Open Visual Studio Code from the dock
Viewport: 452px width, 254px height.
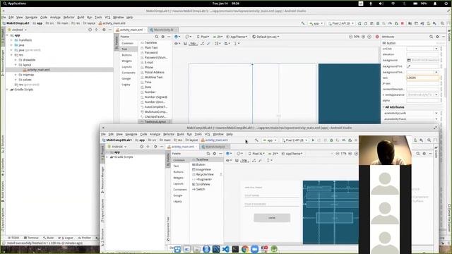click(x=226, y=249)
